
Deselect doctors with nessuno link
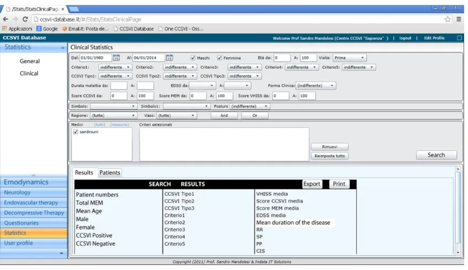[119, 125]
